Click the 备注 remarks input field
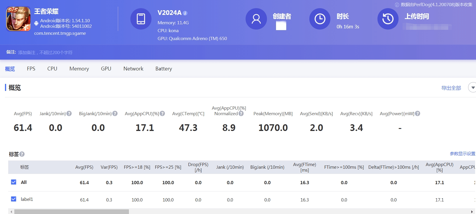The height and width of the screenshot is (214, 476). 46,52
